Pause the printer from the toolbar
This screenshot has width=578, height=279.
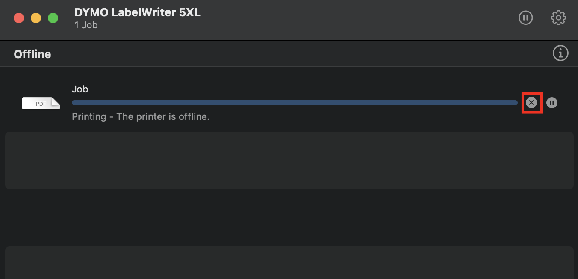525,18
